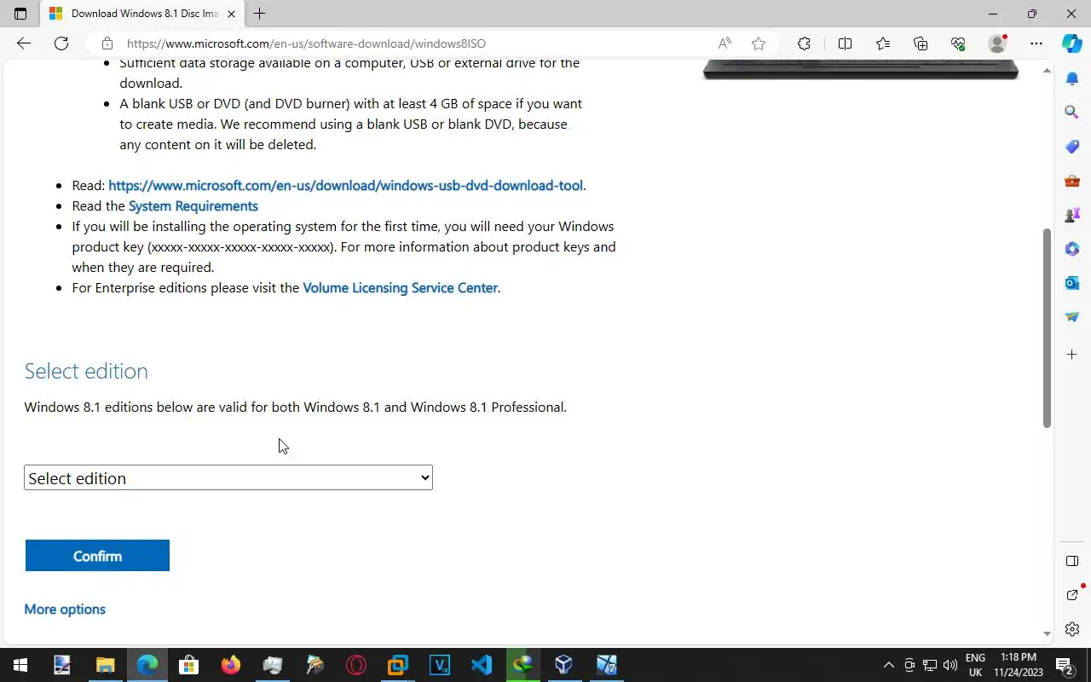Open Settings and more menu
Image resolution: width=1091 pixels, height=682 pixels.
(1036, 43)
